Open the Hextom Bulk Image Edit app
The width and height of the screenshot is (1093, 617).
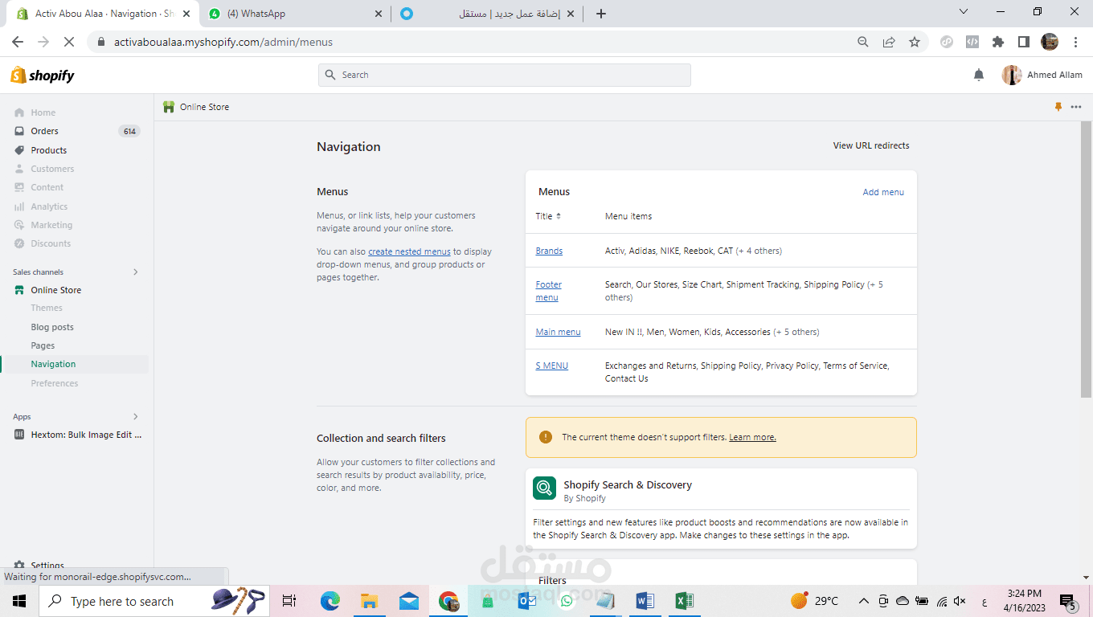click(86, 435)
